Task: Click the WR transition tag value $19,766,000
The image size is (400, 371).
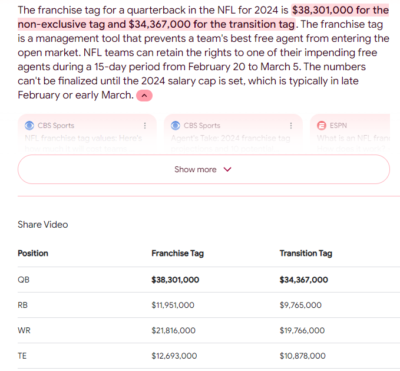Action: (302, 330)
